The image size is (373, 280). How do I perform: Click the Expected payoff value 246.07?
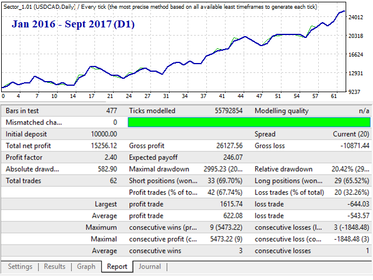click(233, 157)
